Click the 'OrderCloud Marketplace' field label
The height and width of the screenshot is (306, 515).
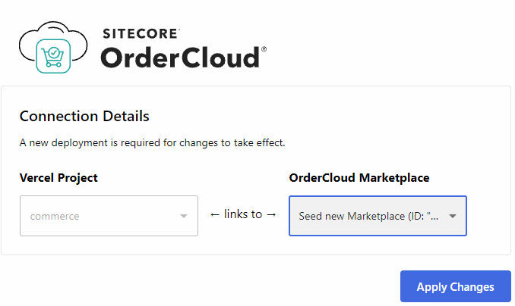359,178
